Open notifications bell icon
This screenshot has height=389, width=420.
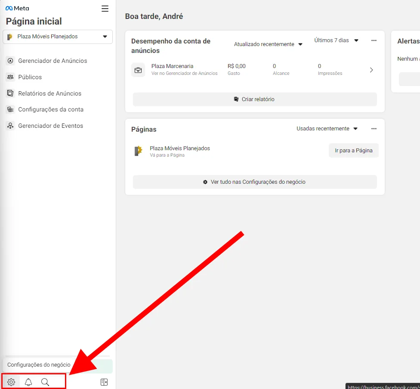point(28,382)
